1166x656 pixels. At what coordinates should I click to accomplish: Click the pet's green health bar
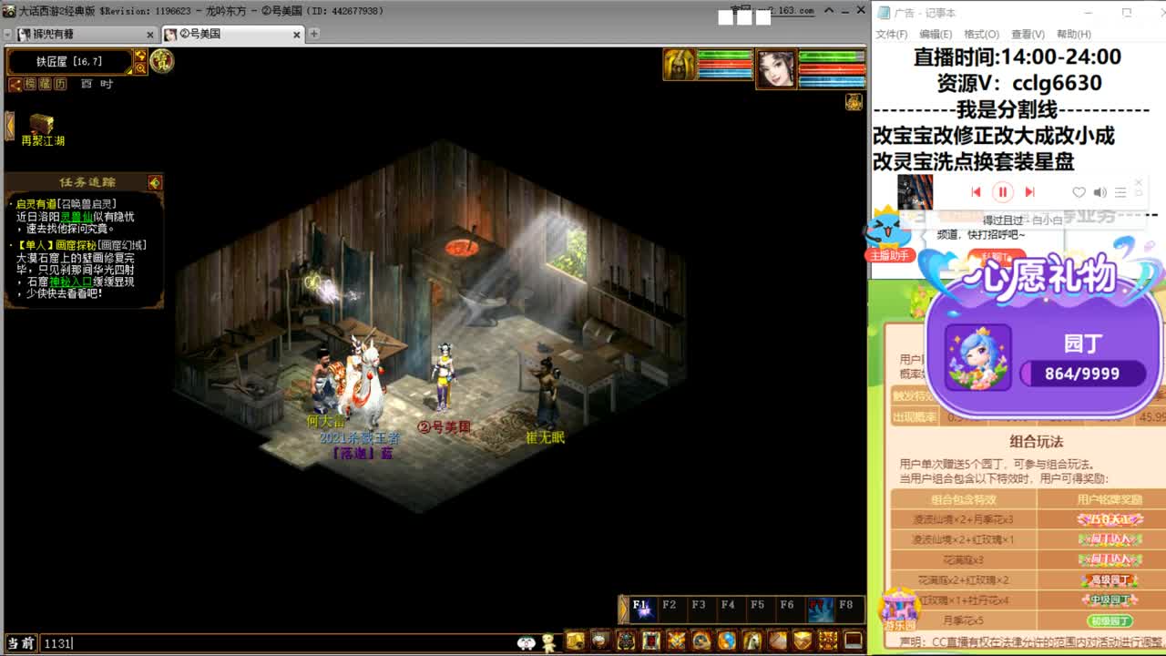pos(725,56)
